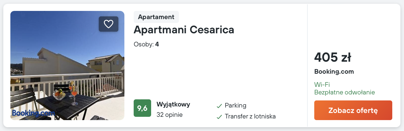Click the Booking.com watermark on the photo
This screenshot has height=131, width=404.
[x=33, y=113]
